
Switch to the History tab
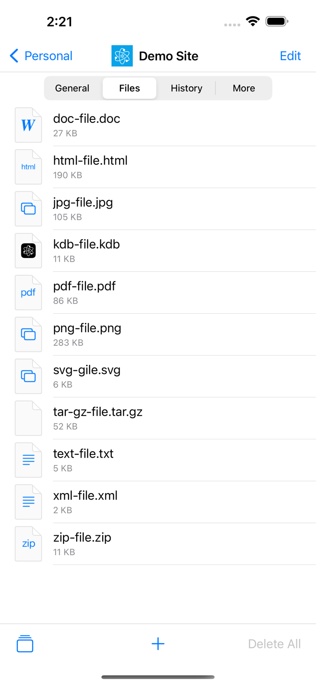point(186,88)
